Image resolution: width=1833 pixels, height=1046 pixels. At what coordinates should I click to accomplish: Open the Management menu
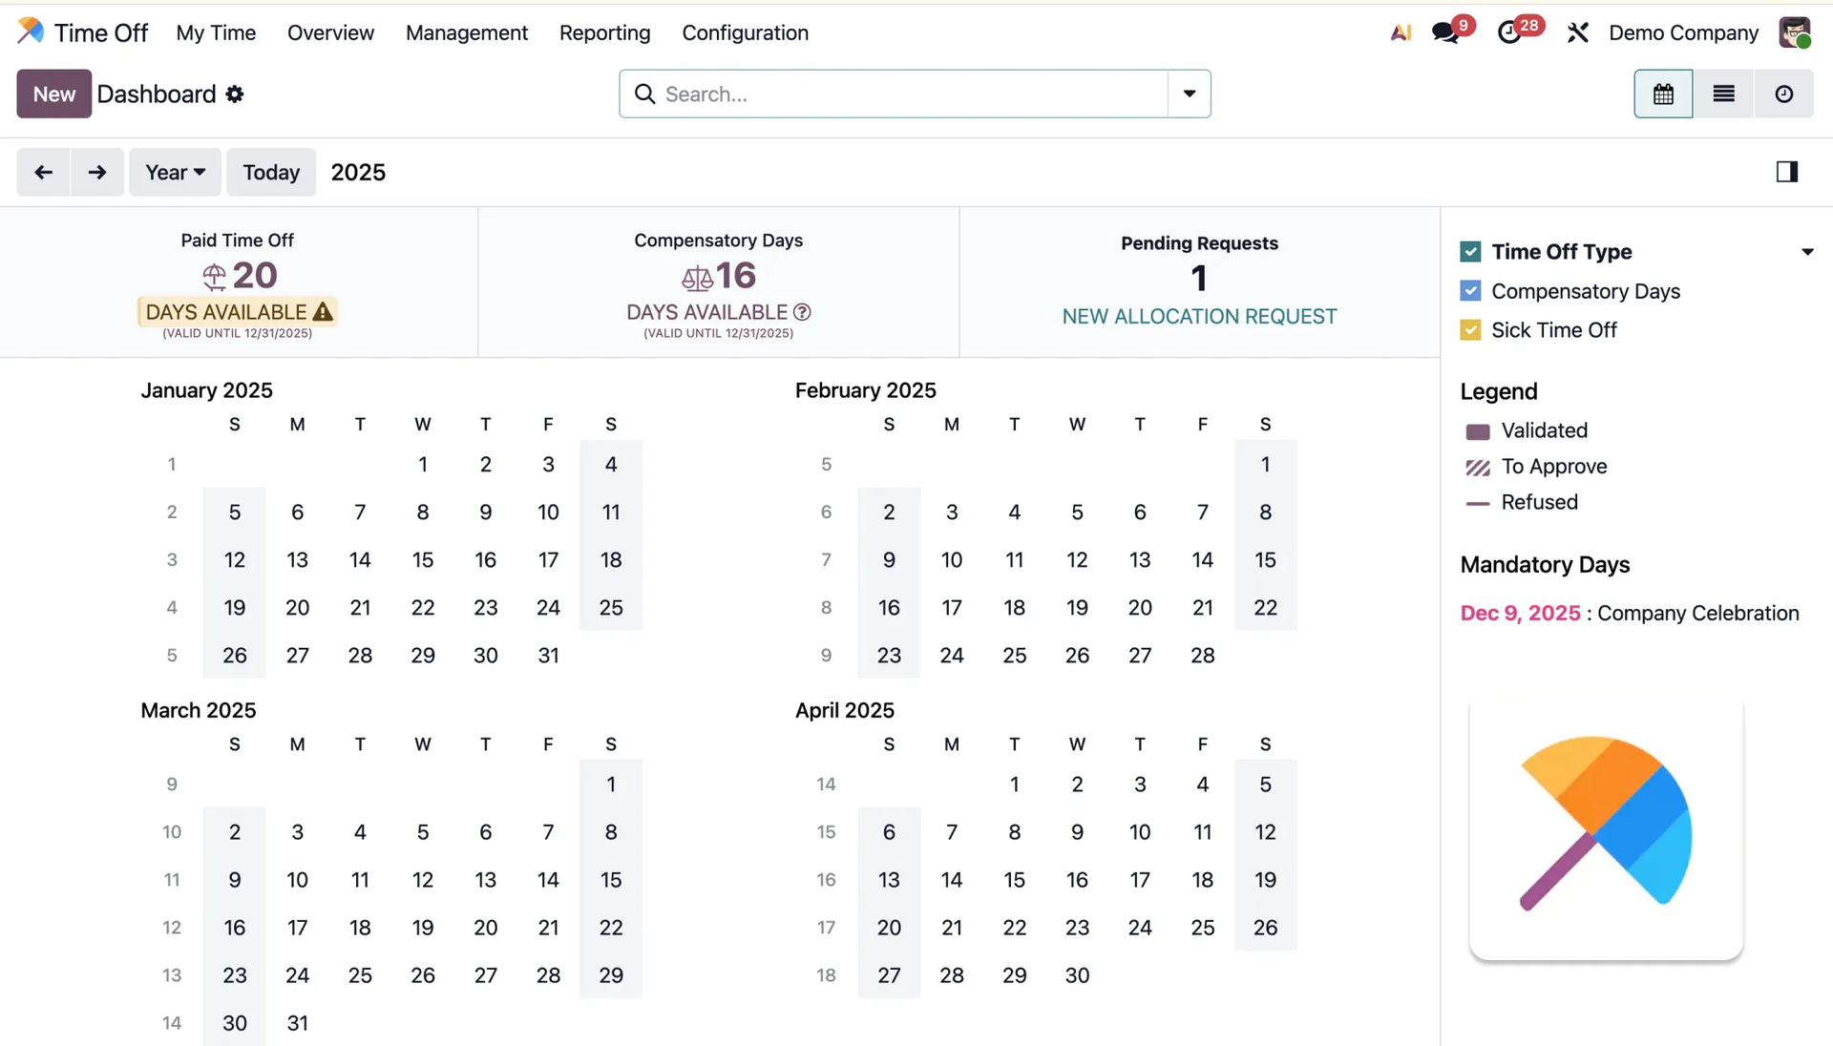point(467,32)
